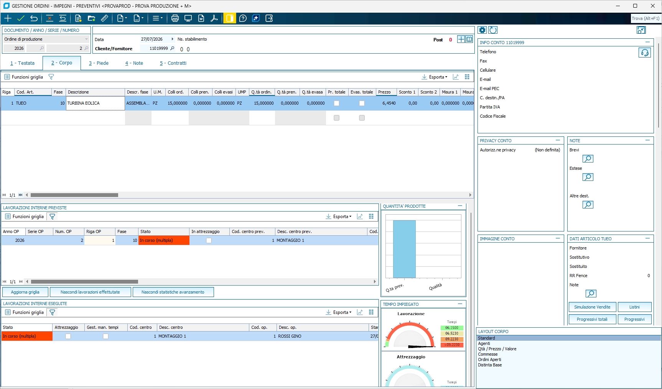The image size is (662, 389).
Task: Click the green checkmark confirm icon
Action: [x=21, y=18]
